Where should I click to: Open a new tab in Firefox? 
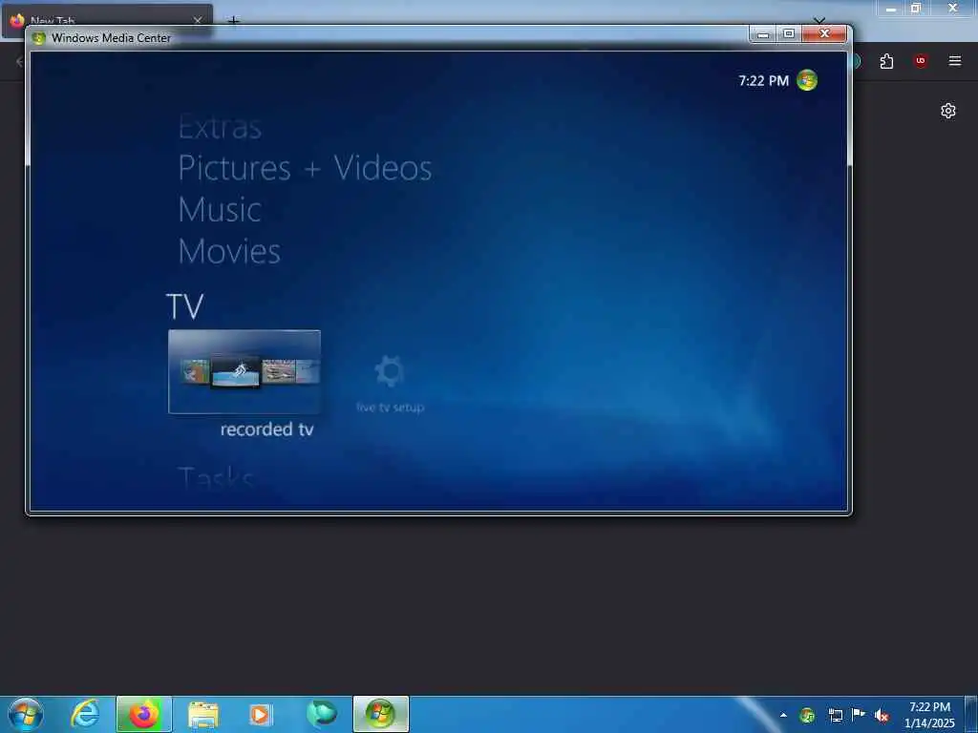click(x=233, y=21)
